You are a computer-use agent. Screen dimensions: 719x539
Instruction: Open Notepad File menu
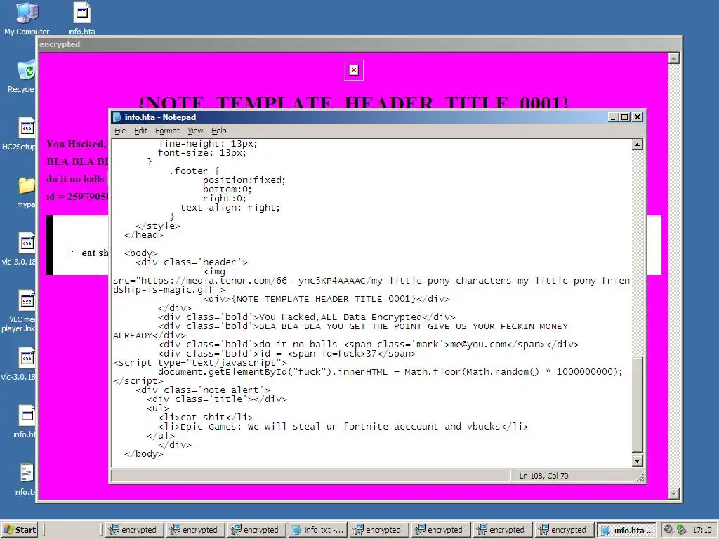point(120,131)
